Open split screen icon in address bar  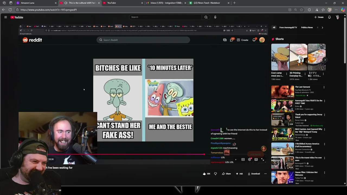coord(290,10)
